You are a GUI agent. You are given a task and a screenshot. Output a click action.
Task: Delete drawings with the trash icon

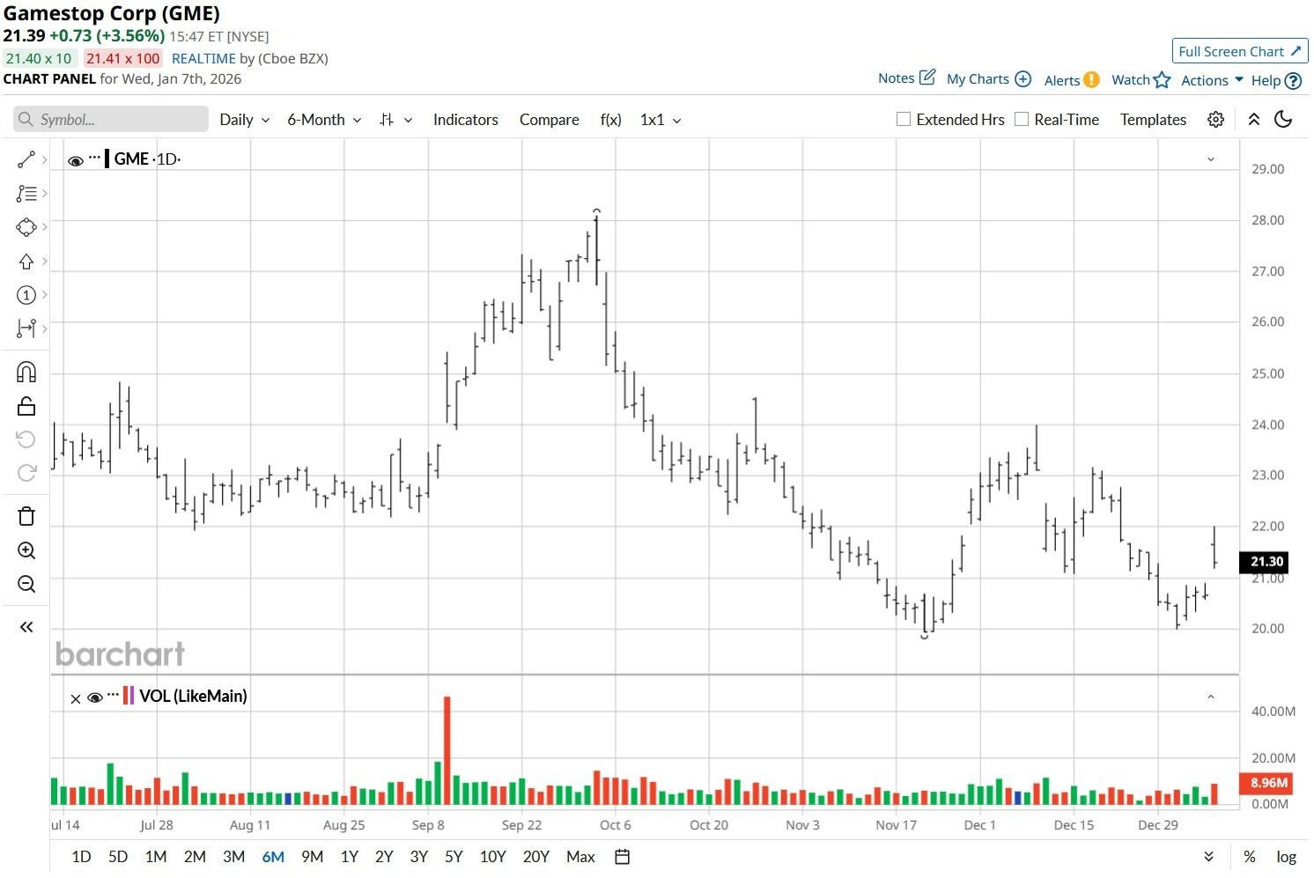pyautogui.click(x=26, y=516)
